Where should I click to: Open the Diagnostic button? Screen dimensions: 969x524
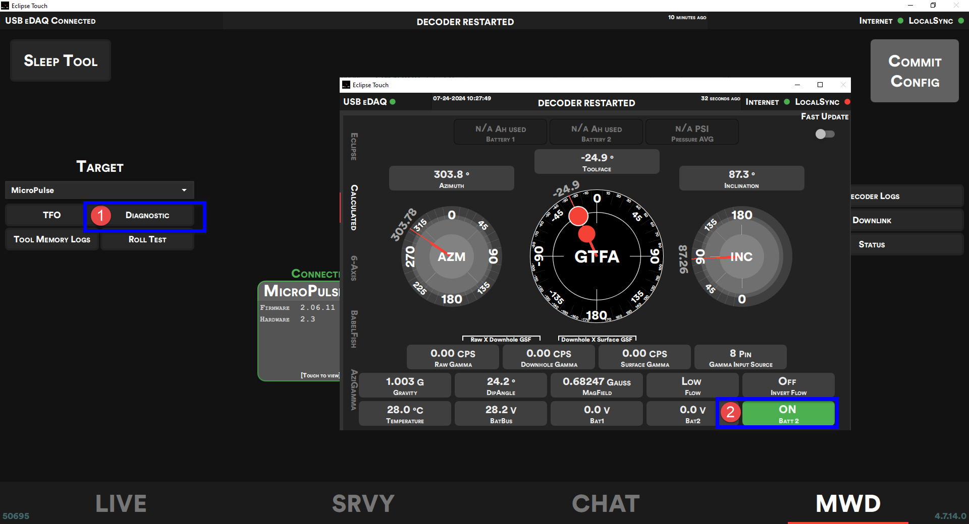coord(147,215)
